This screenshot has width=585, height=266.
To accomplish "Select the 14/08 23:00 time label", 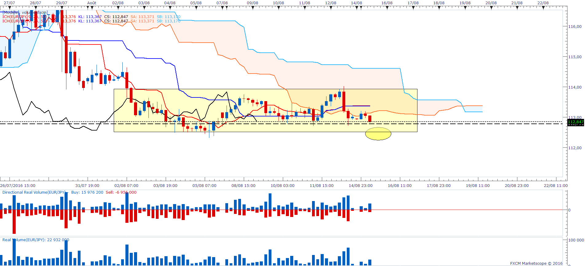I will (361, 186).
